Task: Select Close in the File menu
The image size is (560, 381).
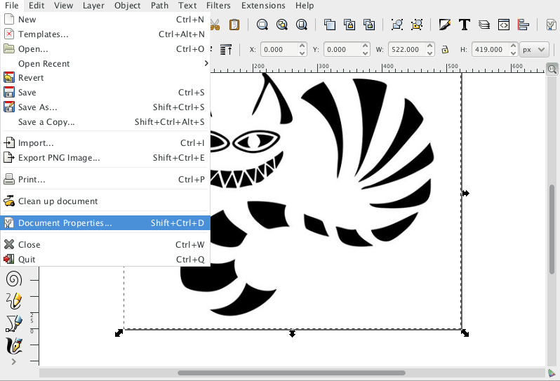Action: (x=105, y=245)
